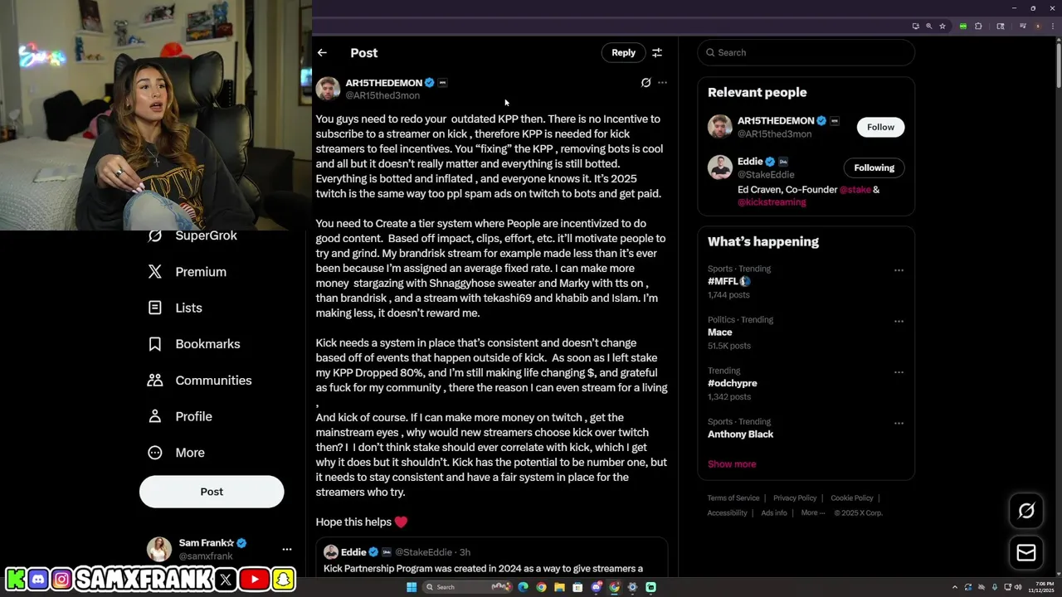This screenshot has height=597, width=1062.
Task: Go to Lists in the sidebar
Action: pyautogui.click(x=175, y=308)
